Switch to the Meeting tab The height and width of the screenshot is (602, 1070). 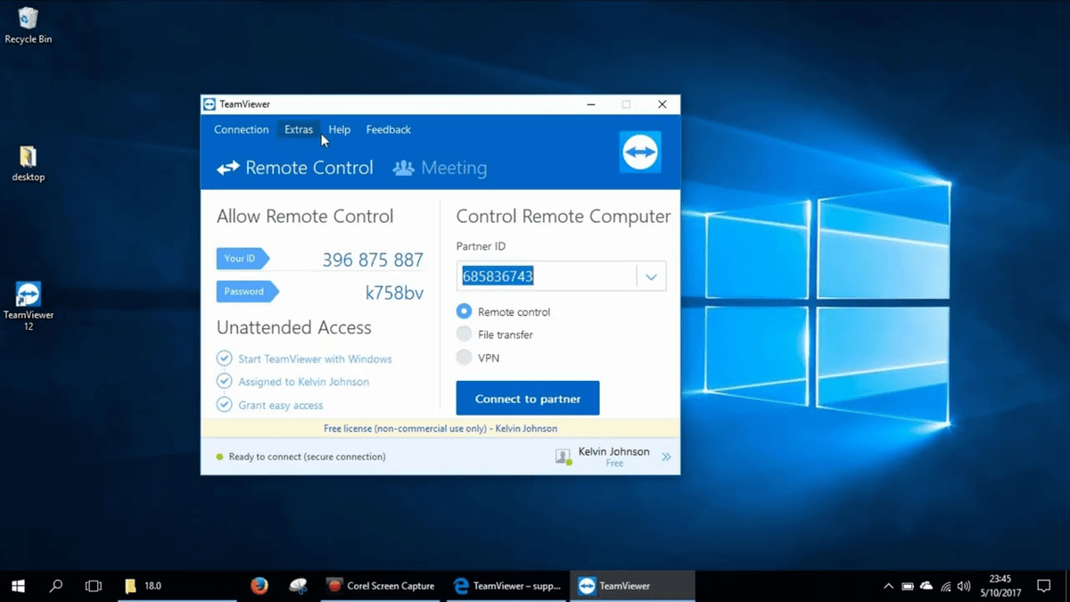[440, 168]
